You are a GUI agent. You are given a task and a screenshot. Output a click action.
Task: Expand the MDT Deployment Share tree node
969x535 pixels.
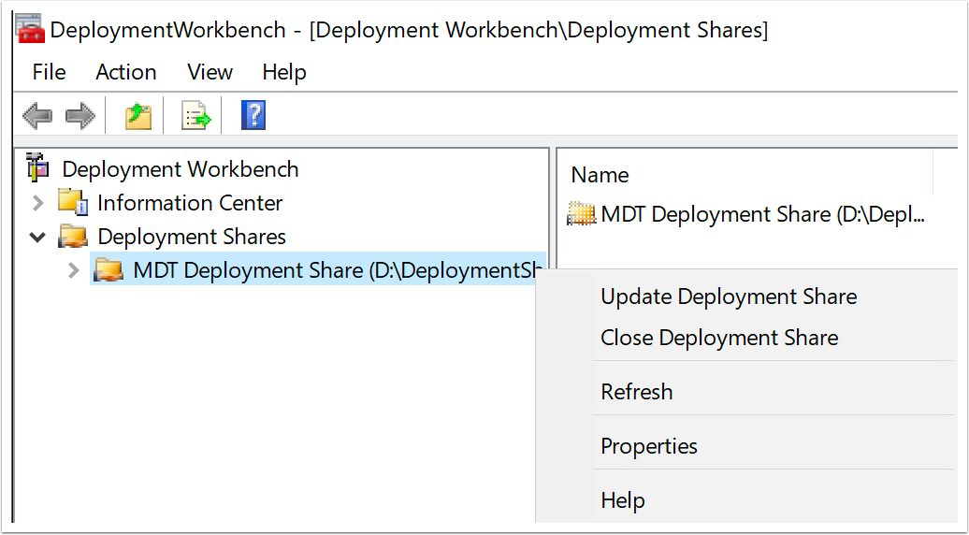[74, 270]
